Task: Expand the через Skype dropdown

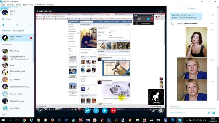Action: coord(175,107)
